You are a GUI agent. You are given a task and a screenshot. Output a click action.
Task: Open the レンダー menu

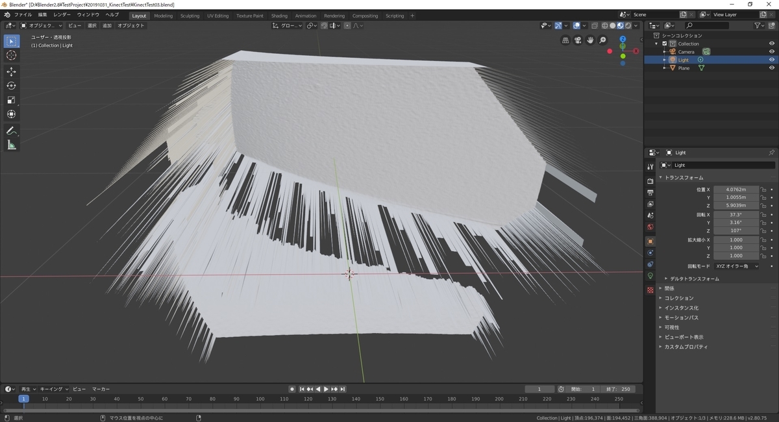point(62,15)
